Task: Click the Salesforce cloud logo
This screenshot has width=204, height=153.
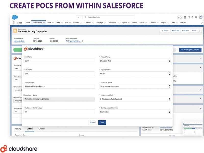Action: tap(15, 17)
